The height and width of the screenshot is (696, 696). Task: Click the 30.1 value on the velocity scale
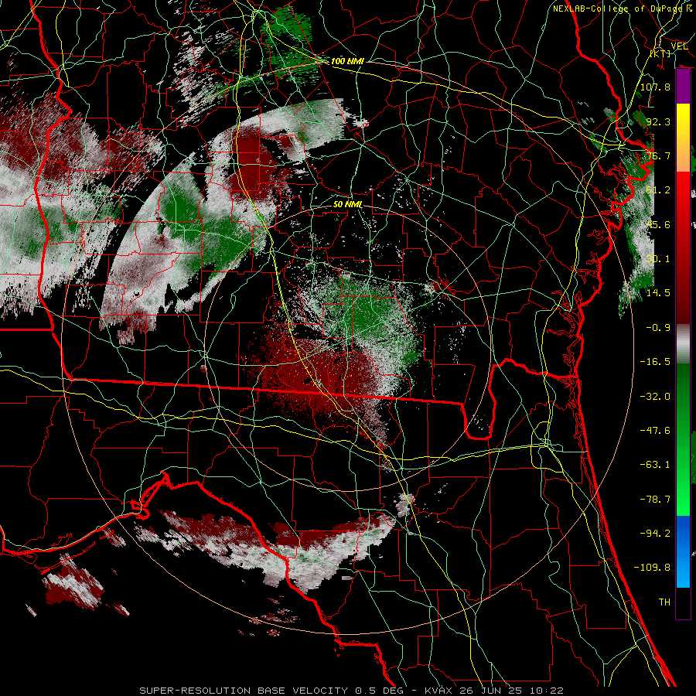click(658, 259)
